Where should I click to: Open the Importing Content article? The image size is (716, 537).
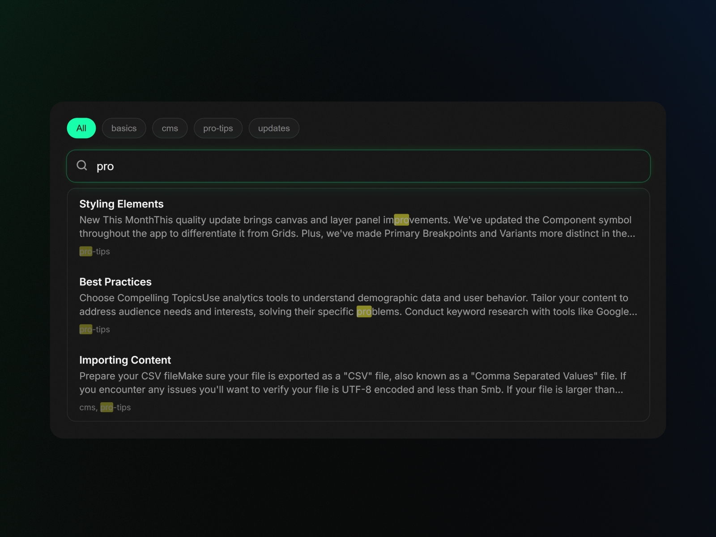[x=125, y=360]
